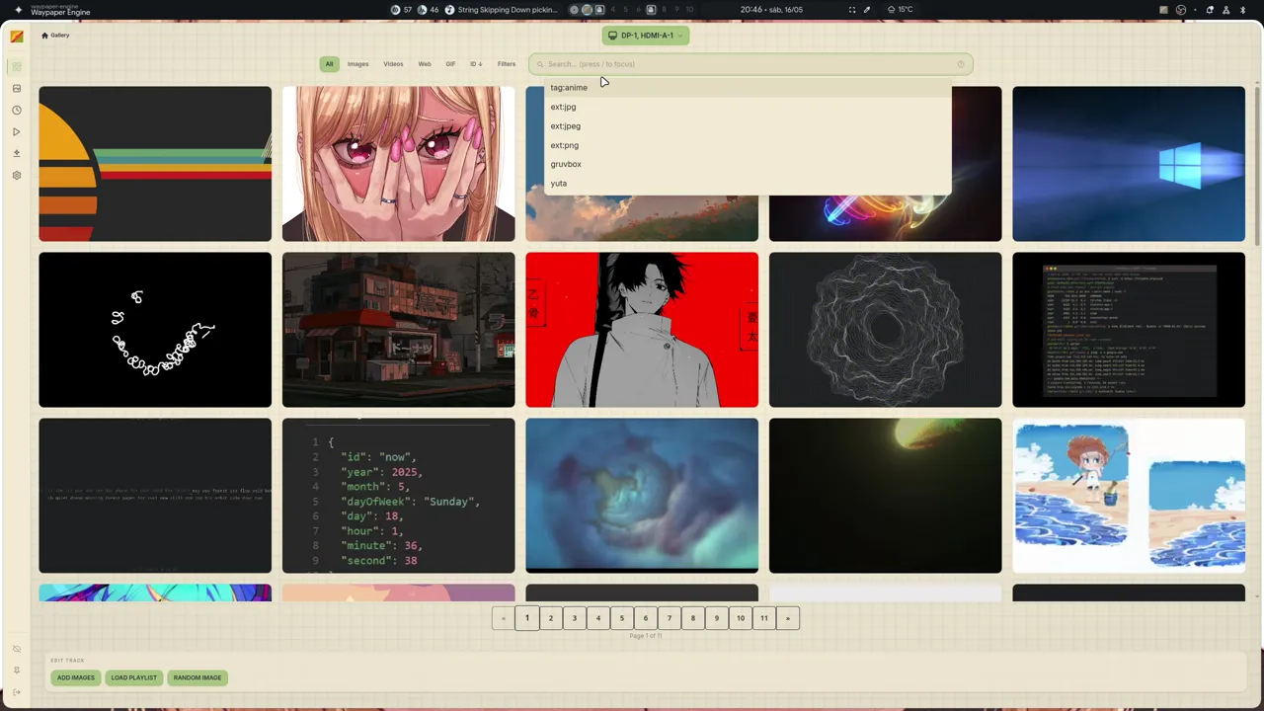Click the pin icon in sidebar
1264x711 pixels.
coord(17,671)
